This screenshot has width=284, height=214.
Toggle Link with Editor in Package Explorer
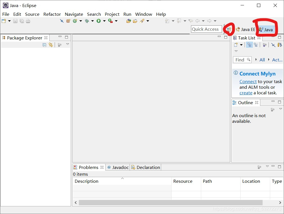(51, 45)
